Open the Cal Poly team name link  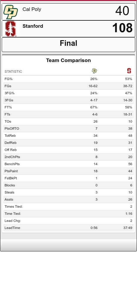tap(32, 9)
